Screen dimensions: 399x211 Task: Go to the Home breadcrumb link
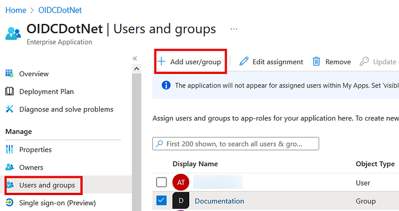click(16, 10)
